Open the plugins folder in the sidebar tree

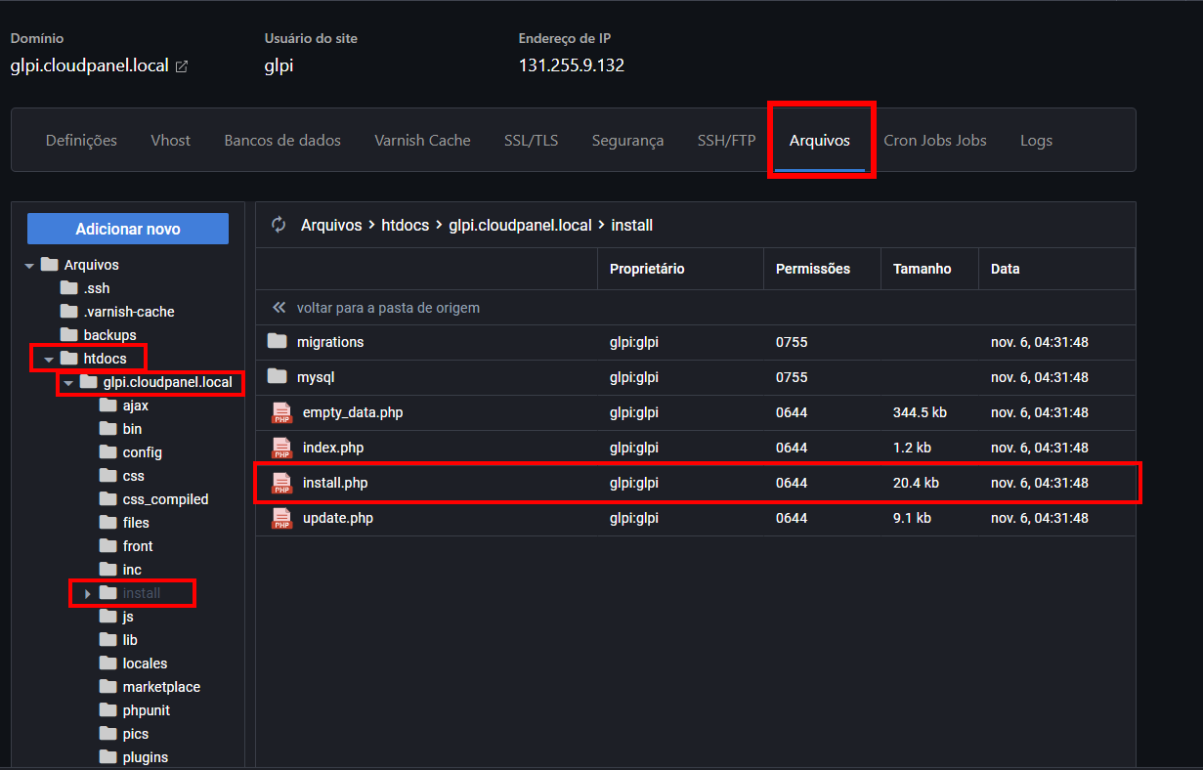coord(145,757)
